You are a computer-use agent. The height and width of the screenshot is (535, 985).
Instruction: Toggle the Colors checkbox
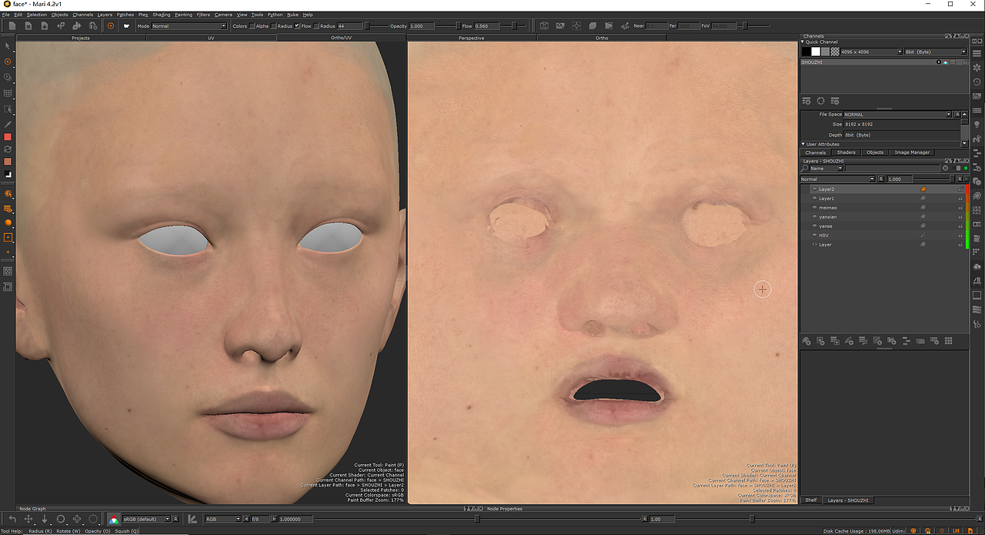click(x=252, y=26)
